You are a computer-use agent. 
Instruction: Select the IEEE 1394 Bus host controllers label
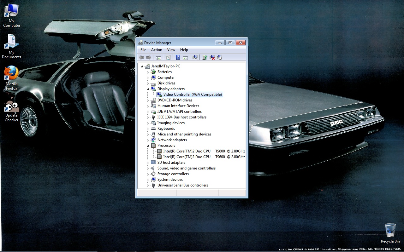click(182, 117)
